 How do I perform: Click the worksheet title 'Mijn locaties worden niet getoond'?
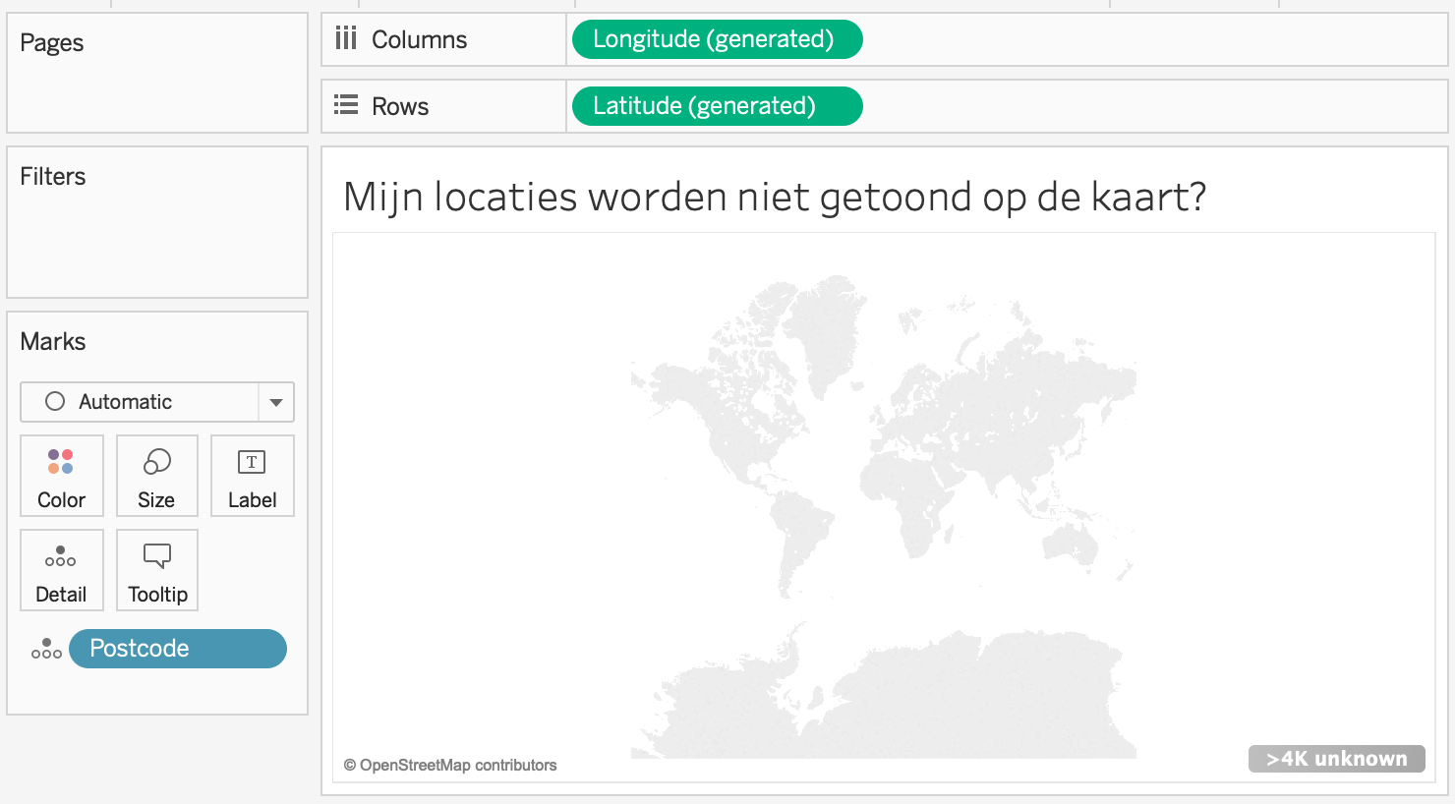[x=774, y=197]
